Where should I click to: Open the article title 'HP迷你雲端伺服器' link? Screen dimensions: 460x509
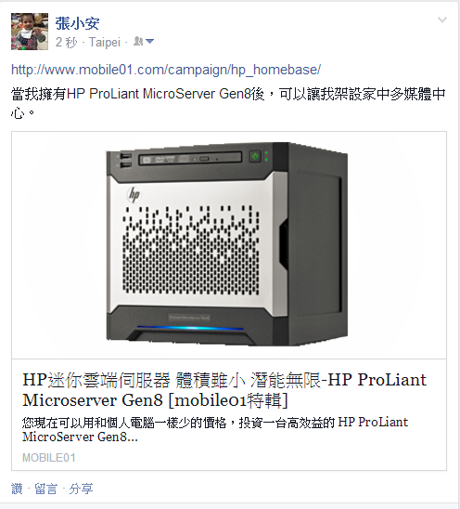[224, 389]
